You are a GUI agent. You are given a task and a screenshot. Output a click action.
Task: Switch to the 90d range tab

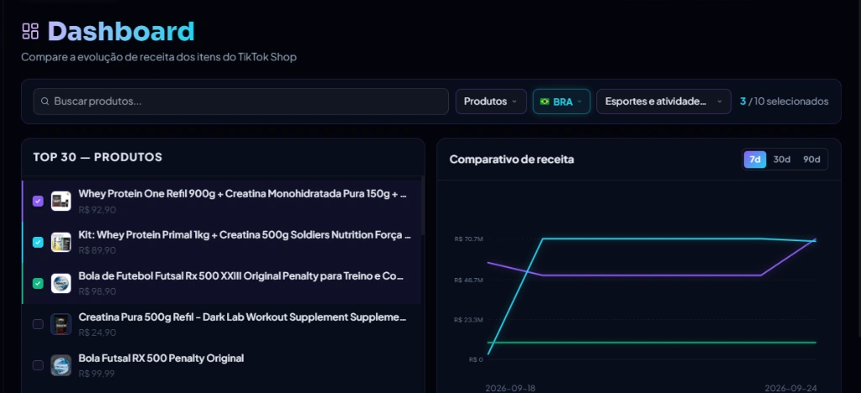coord(811,160)
